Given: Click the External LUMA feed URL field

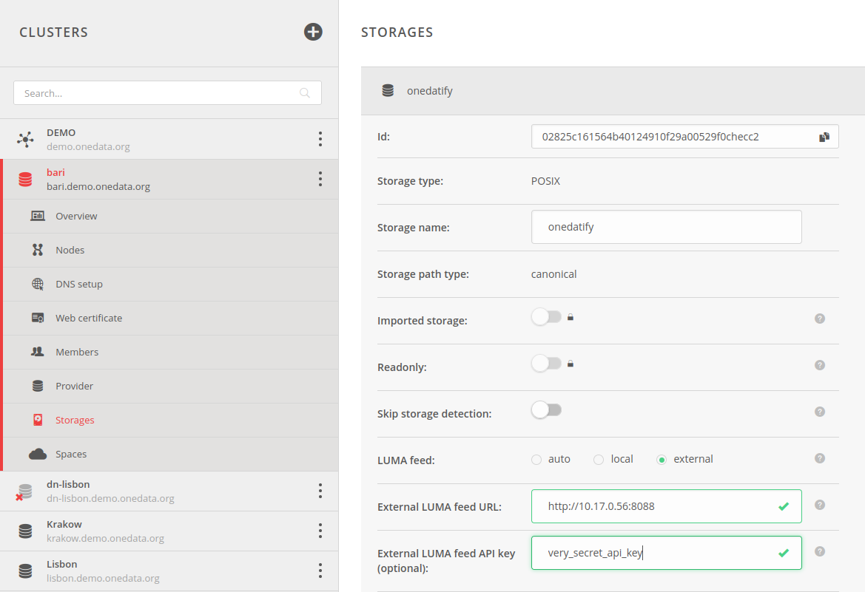Looking at the screenshot, I should pyautogui.click(x=667, y=506).
